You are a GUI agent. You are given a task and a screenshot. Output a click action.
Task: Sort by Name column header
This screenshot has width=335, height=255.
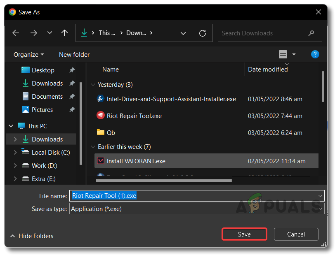111,70
